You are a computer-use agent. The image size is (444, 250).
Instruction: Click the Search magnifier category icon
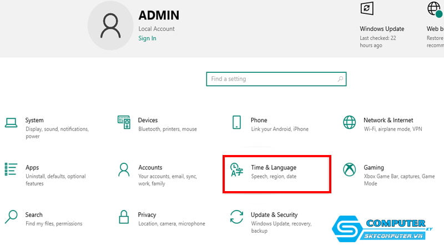(x=11, y=217)
